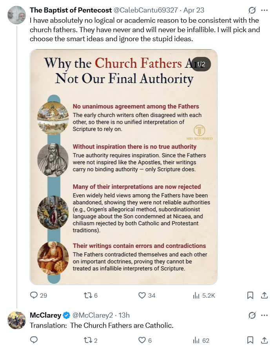Open the Church Fathers infographic image
This screenshot has width=276, height=349.
pyautogui.click(x=123, y=167)
